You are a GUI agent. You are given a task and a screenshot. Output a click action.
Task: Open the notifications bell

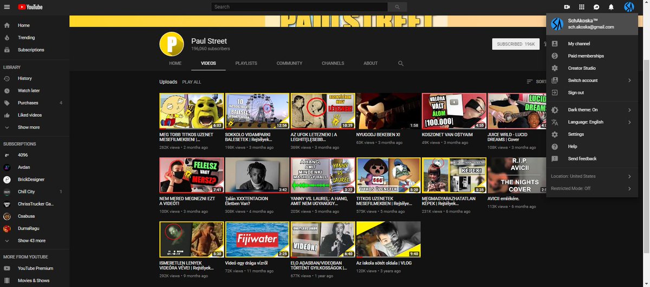click(x=611, y=7)
